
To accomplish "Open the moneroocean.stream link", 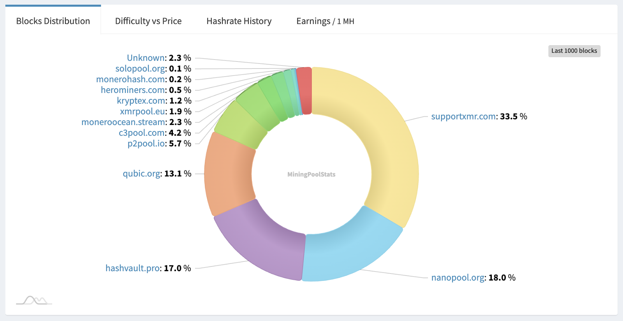I will [x=123, y=122].
